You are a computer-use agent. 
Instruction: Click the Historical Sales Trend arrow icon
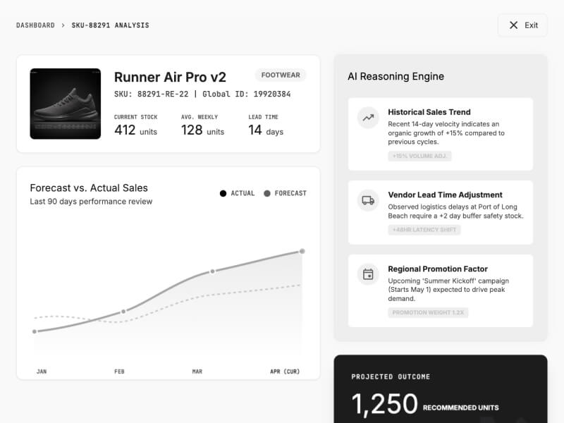pyautogui.click(x=368, y=118)
